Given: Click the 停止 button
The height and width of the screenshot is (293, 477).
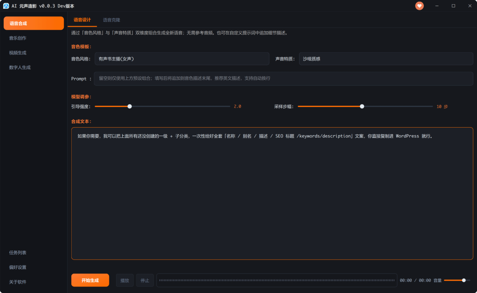Looking at the screenshot, I should (145, 280).
